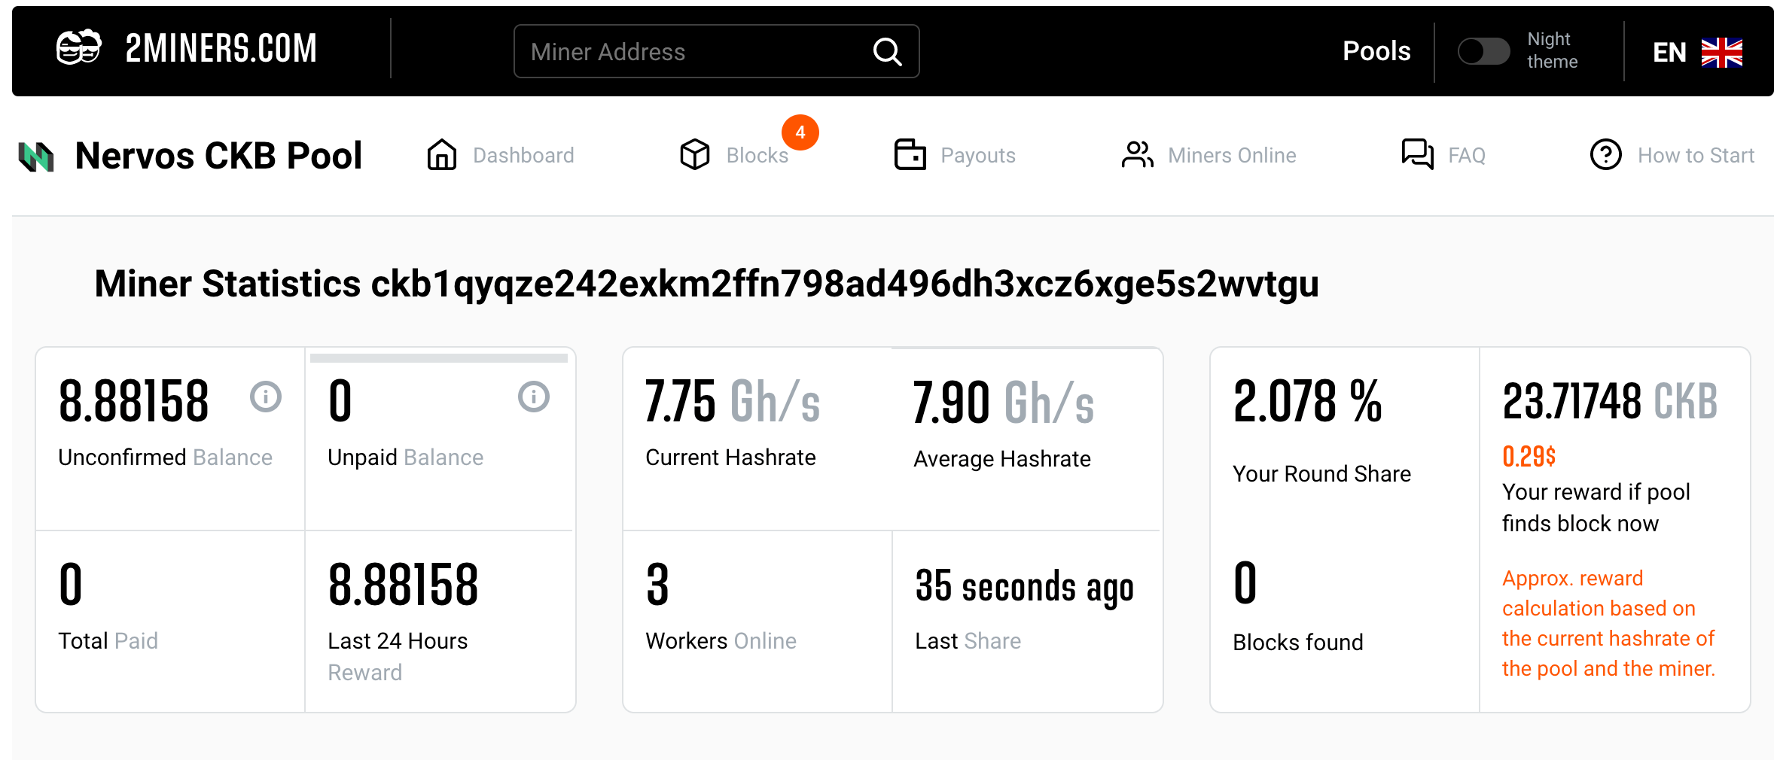Click the How to Start question icon

[x=1605, y=155]
